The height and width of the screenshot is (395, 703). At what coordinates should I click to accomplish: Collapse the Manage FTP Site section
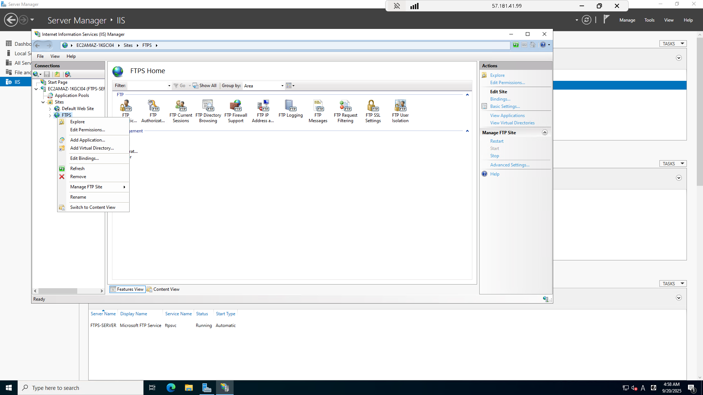tap(544, 132)
